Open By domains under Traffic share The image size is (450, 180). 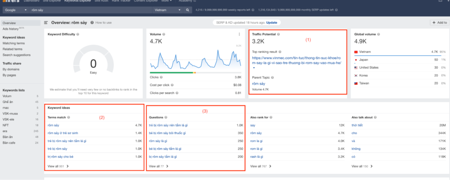click(x=11, y=69)
